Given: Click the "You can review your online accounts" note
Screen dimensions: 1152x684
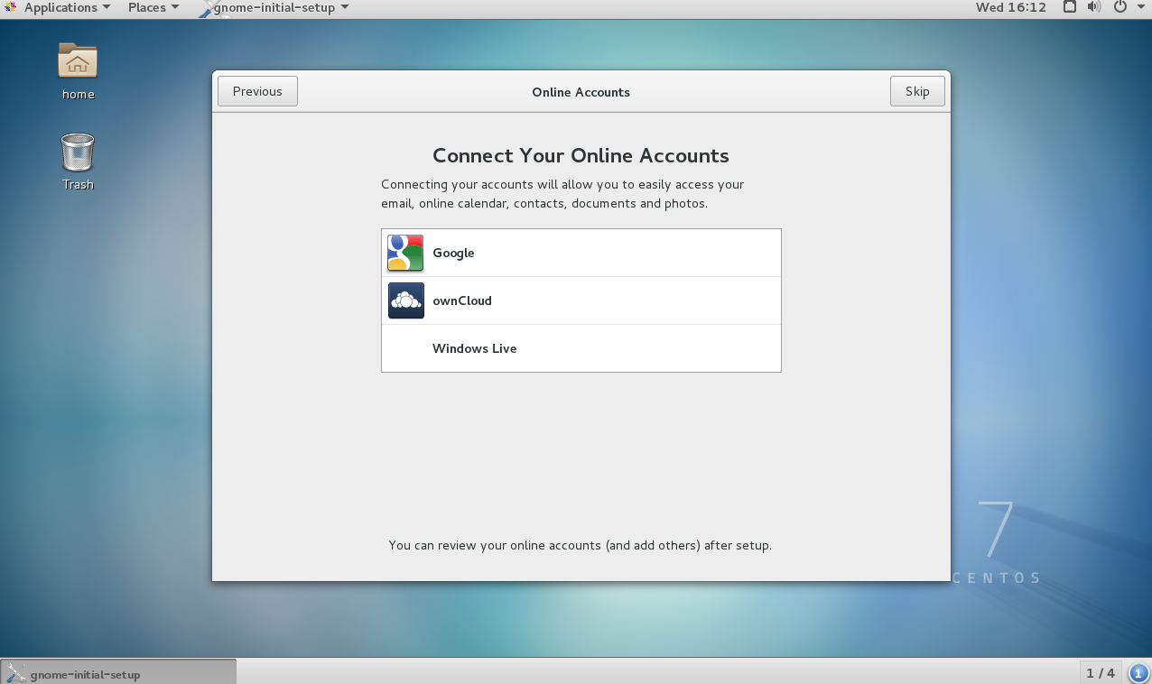Looking at the screenshot, I should click(x=580, y=545).
